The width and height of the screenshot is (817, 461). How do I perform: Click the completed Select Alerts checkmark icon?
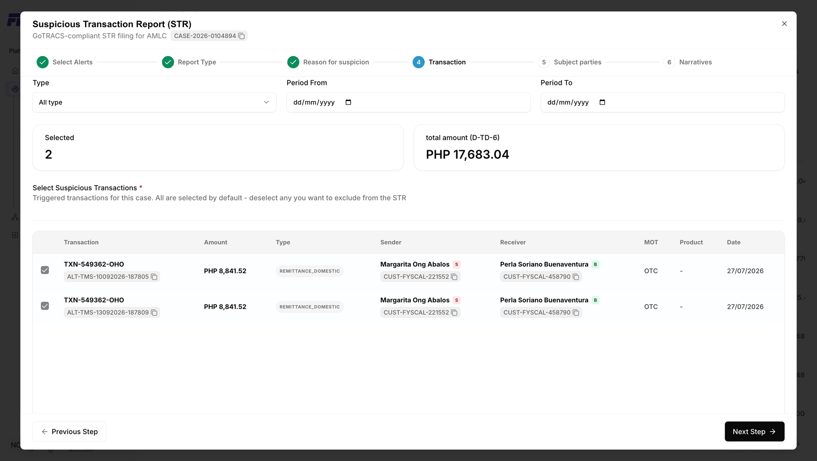43,62
